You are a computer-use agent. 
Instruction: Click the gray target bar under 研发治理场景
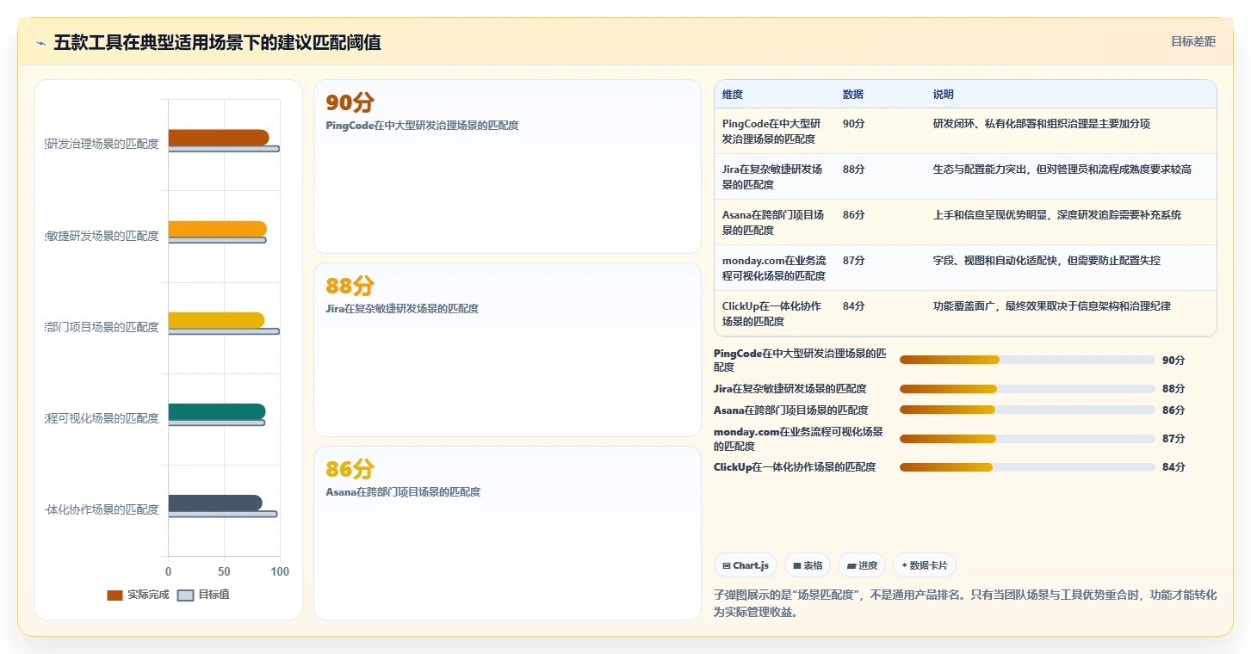tap(224, 149)
